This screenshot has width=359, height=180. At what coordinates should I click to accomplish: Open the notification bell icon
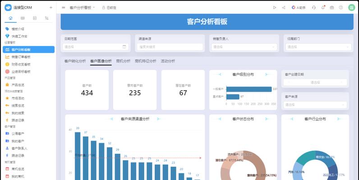click(x=323, y=8)
